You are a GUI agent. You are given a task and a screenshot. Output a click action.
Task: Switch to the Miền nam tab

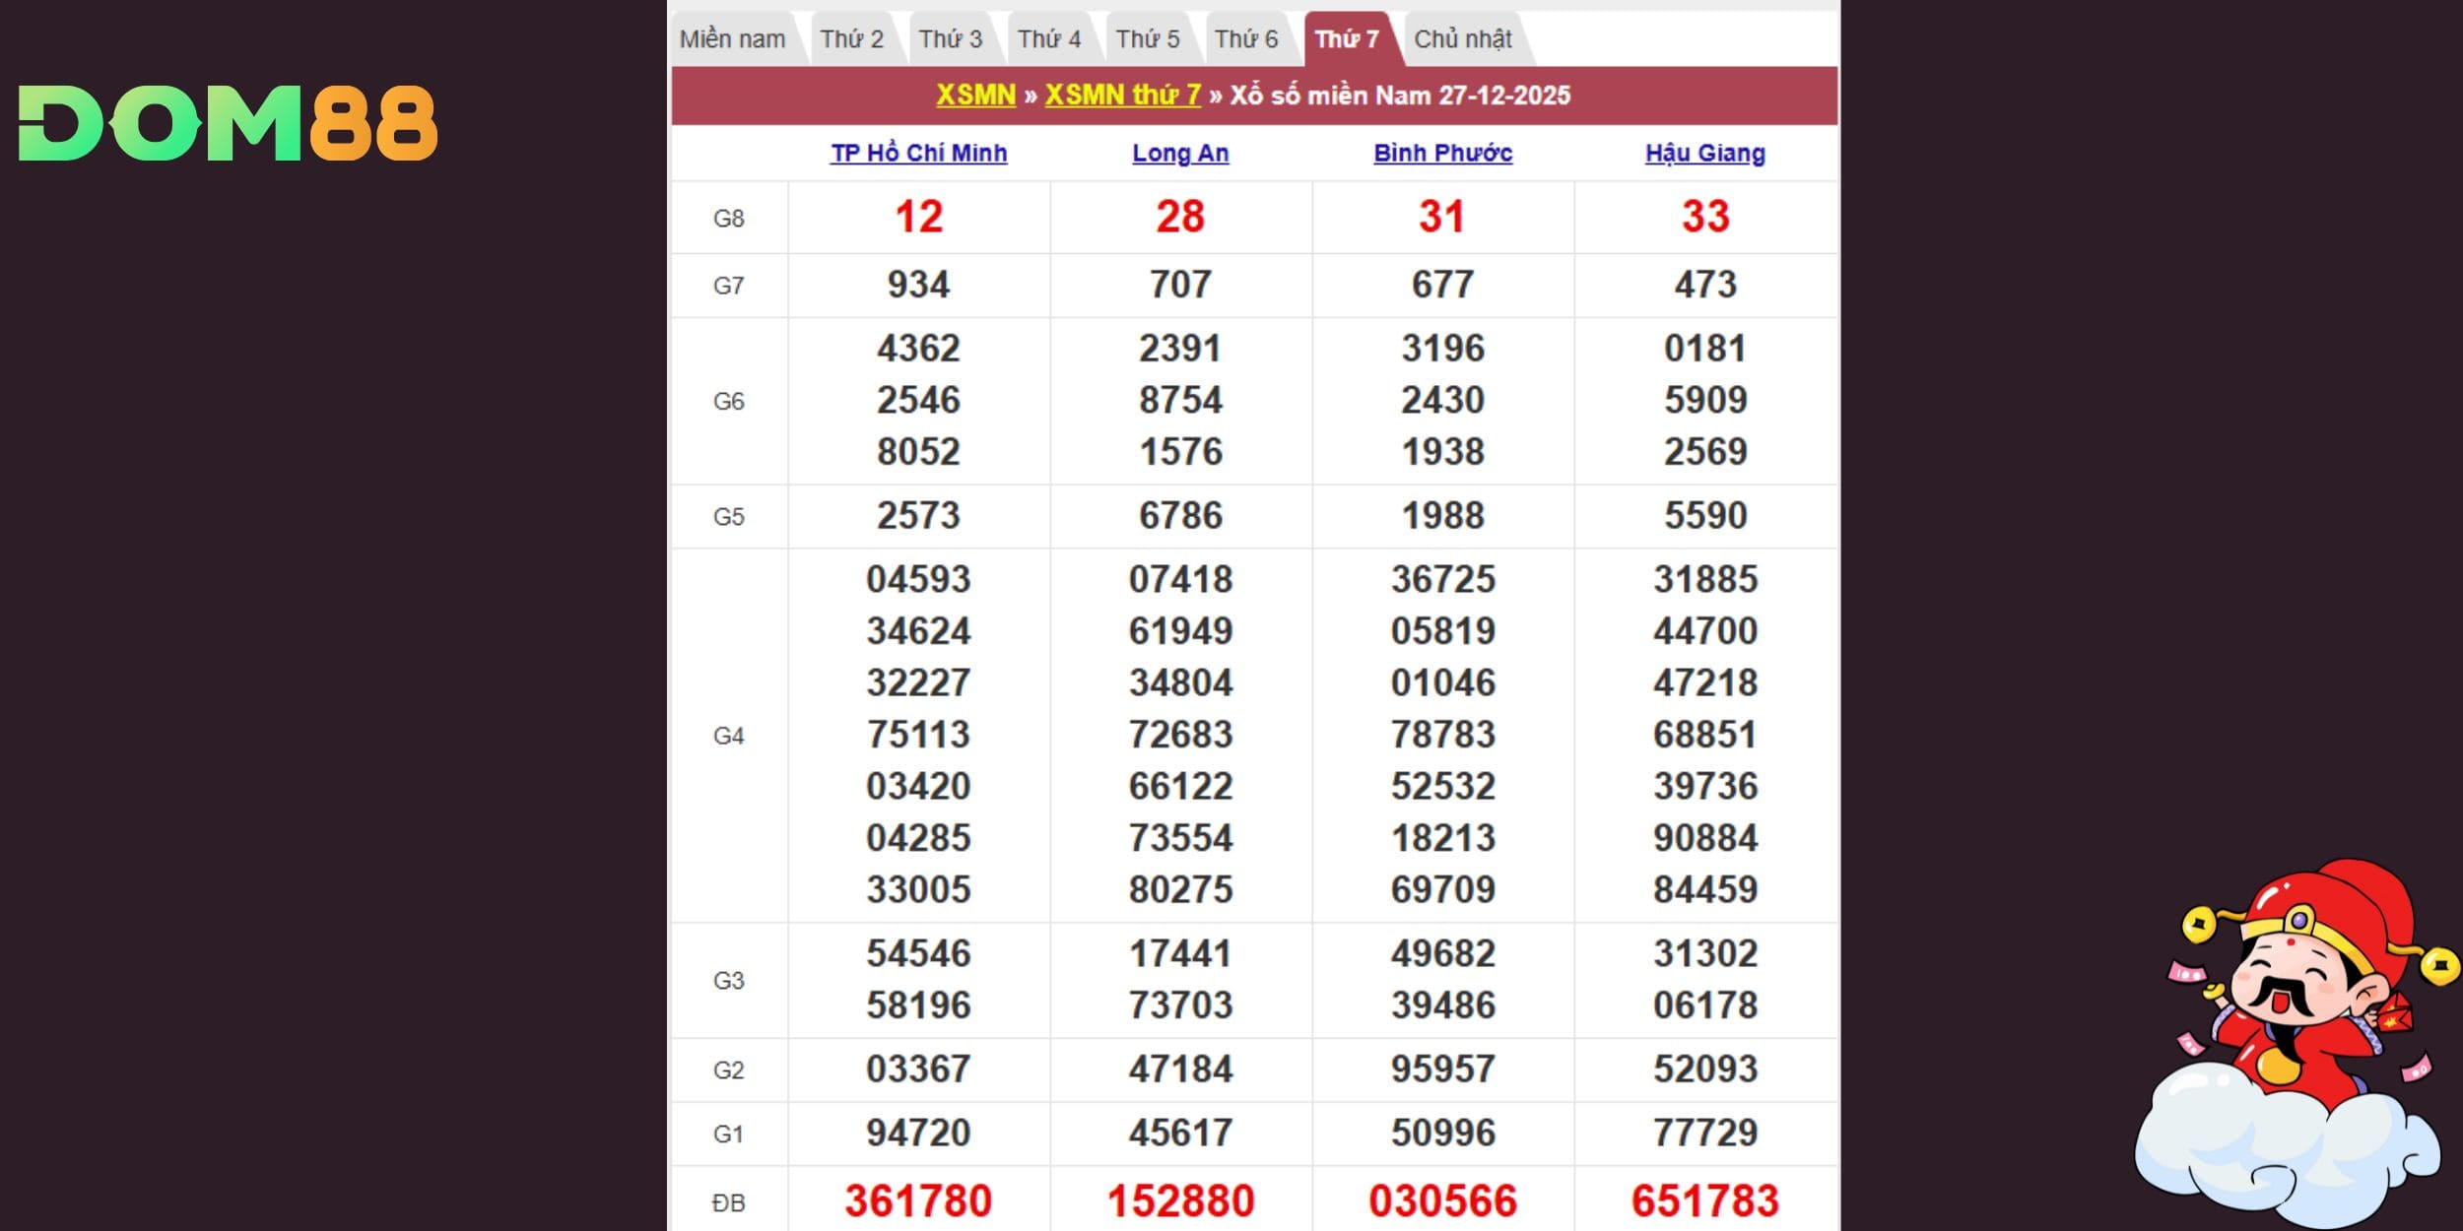pyautogui.click(x=732, y=39)
